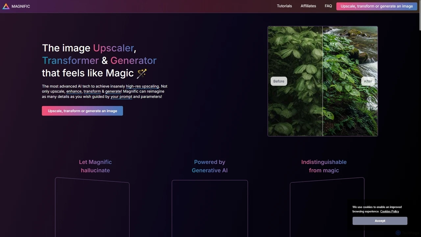Click the Magnific triangle logo icon
This screenshot has width=421, height=237.
tap(6, 6)
